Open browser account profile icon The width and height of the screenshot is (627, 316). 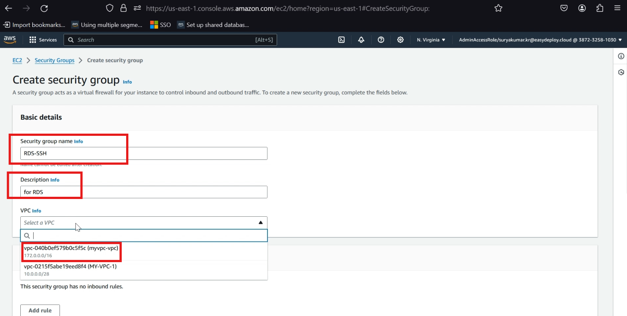pyautogui.click(x=582, y=8)
